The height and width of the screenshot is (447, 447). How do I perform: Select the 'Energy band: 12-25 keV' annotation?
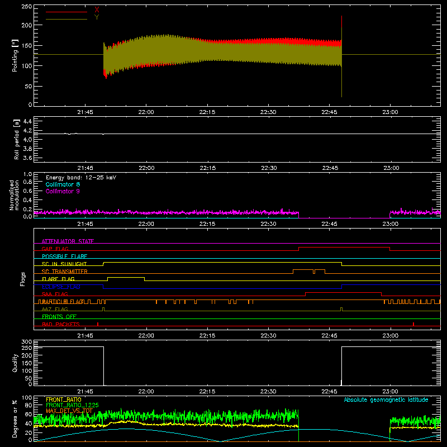[x=81, y=178]
